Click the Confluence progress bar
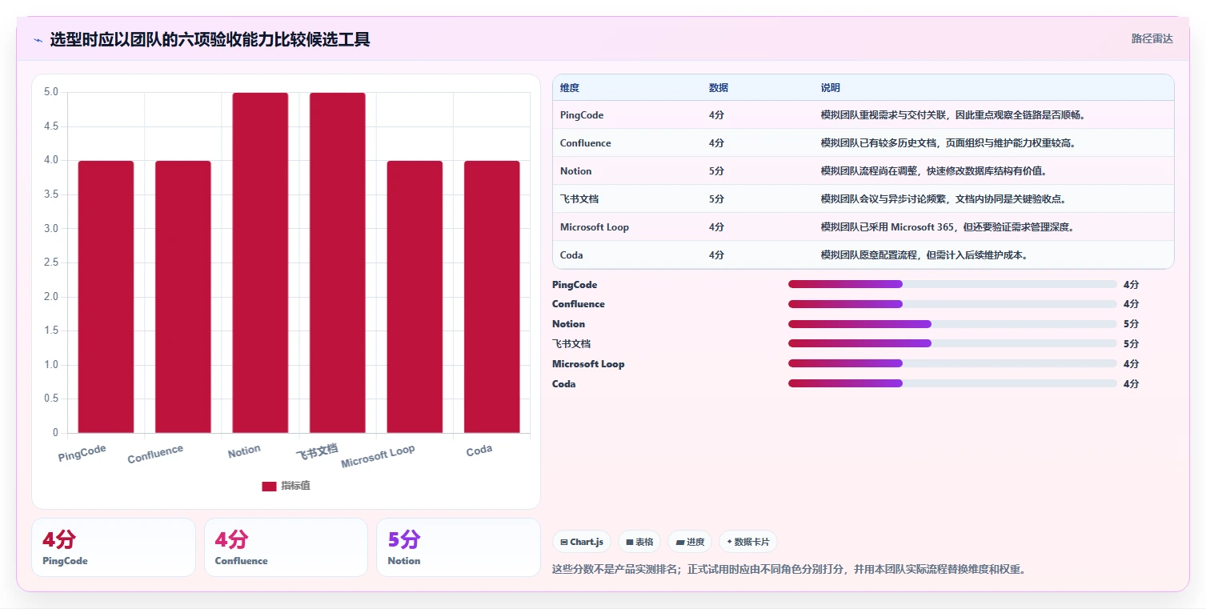 tap(952, 304)
